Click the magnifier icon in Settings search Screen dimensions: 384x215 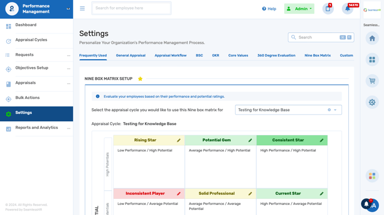(294, 37)
